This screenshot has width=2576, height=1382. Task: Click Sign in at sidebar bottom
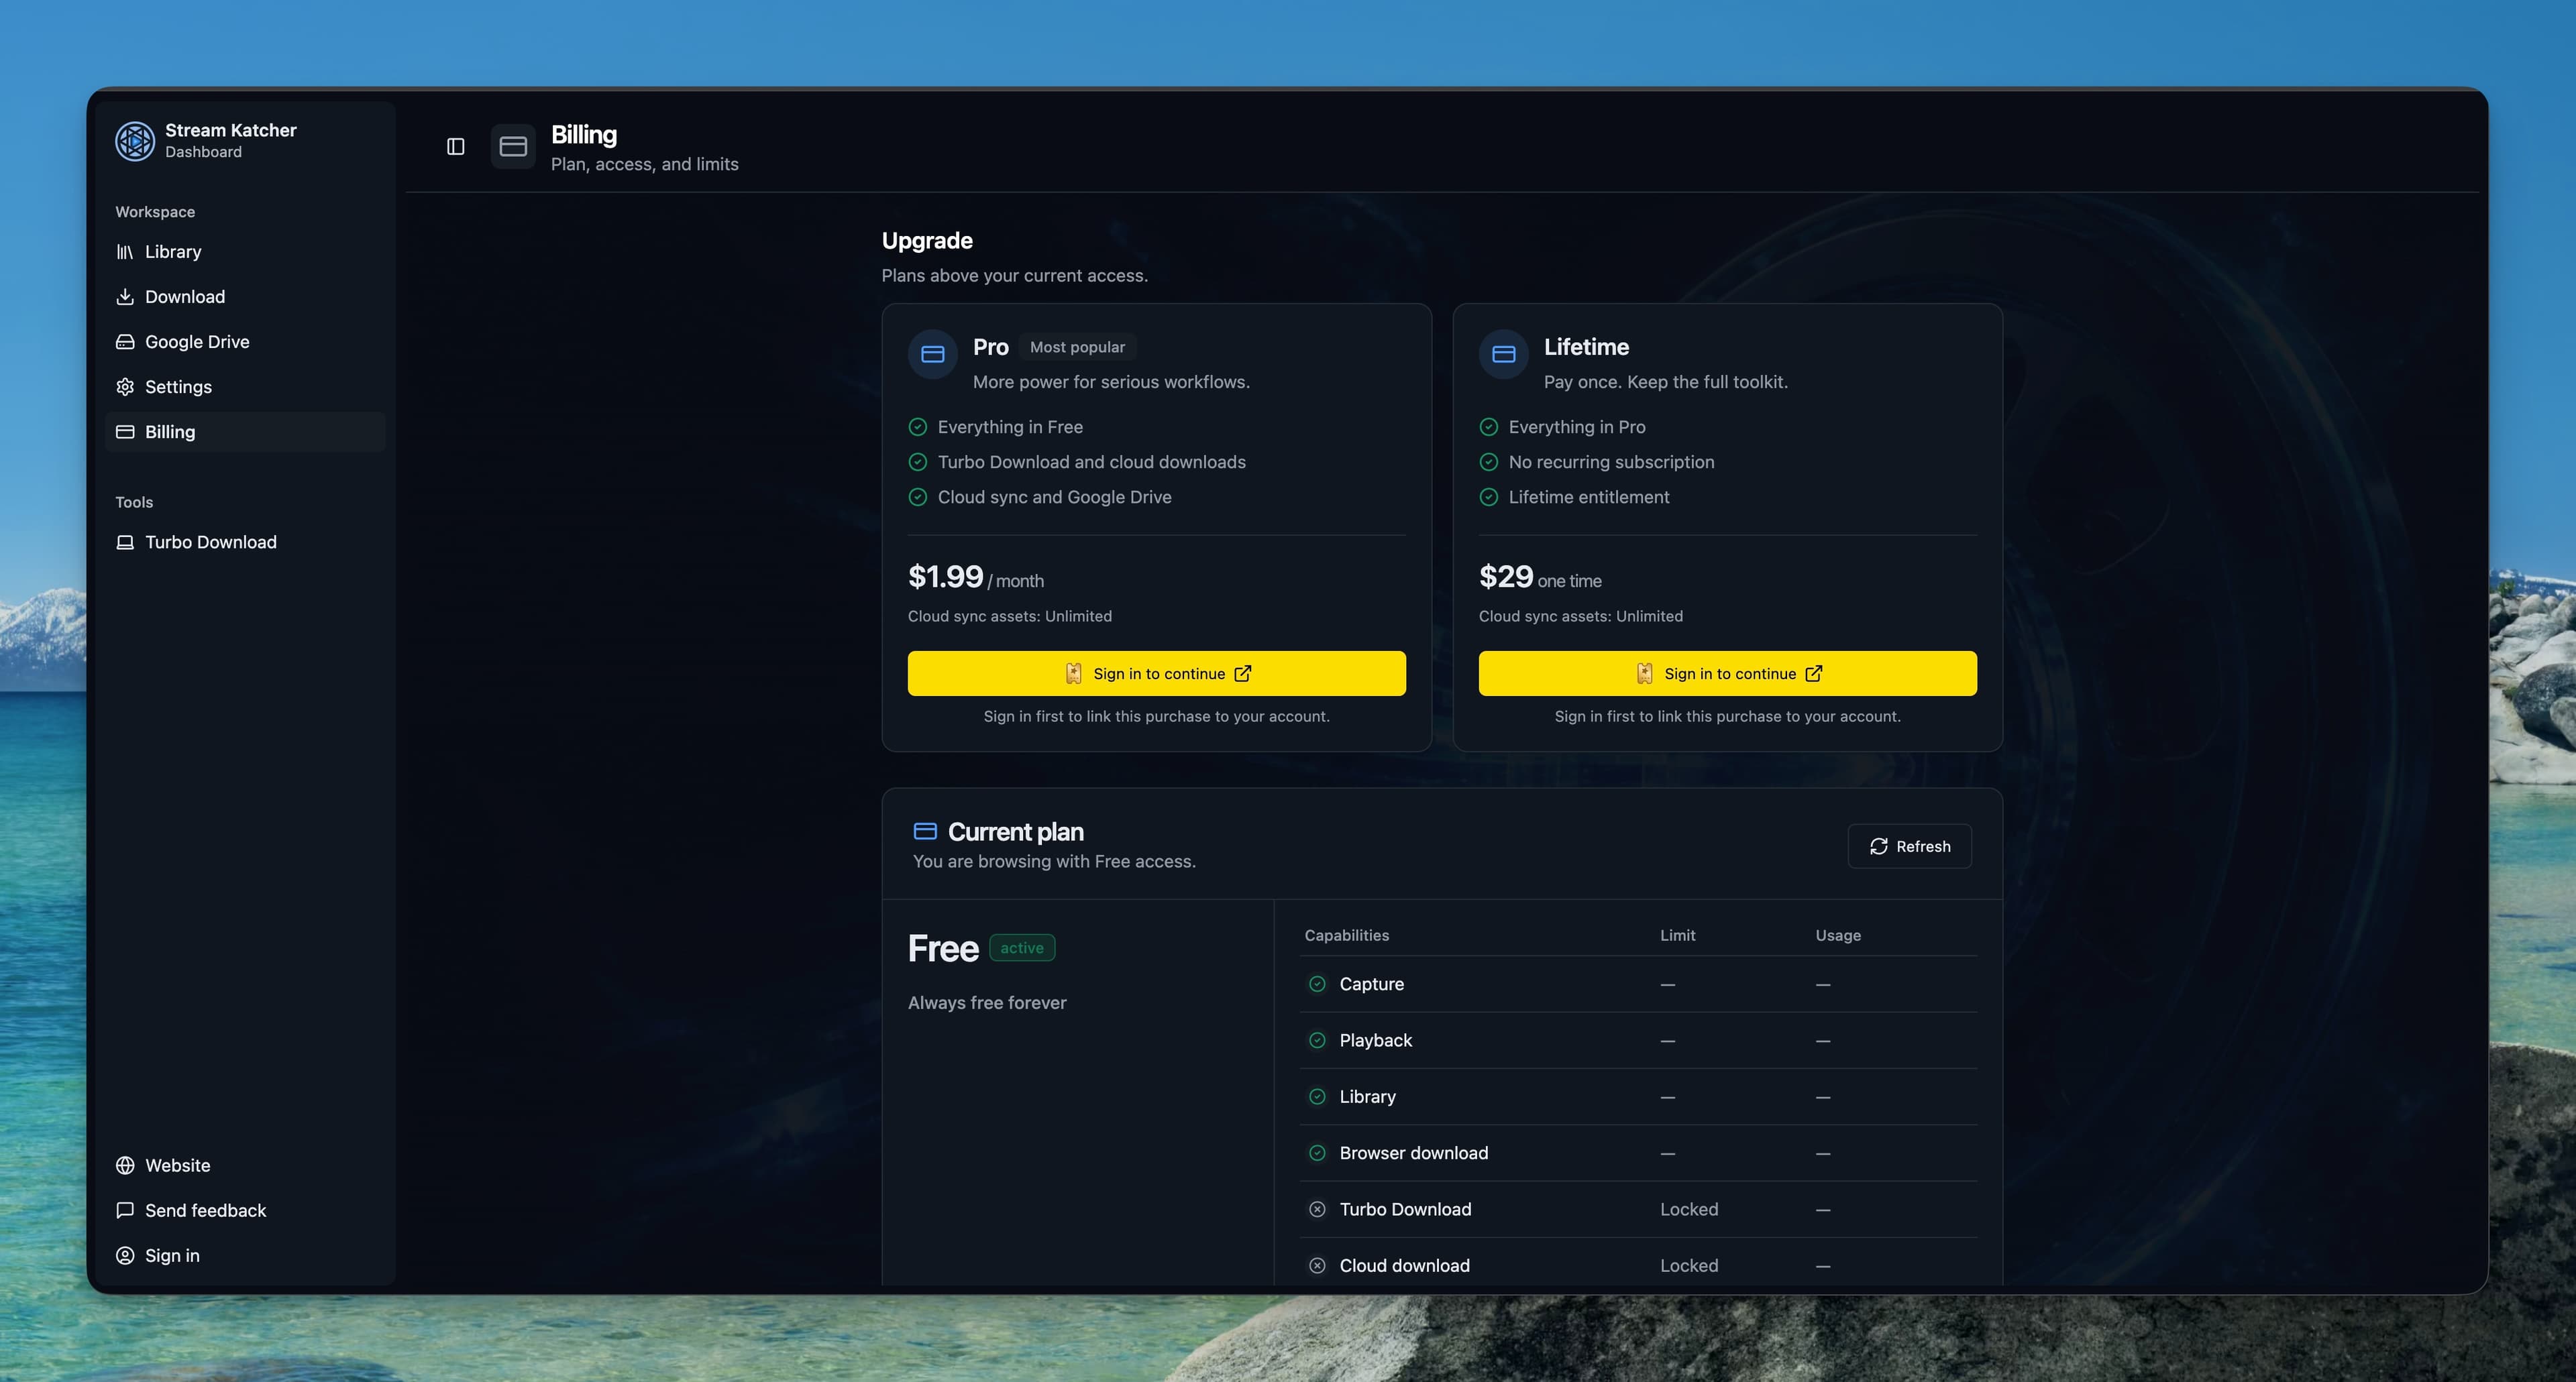245,1255
